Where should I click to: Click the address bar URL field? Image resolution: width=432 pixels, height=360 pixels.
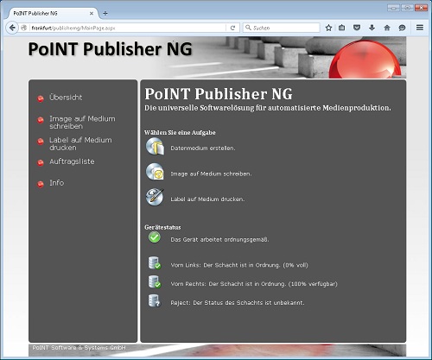click(x=127, y=28)
